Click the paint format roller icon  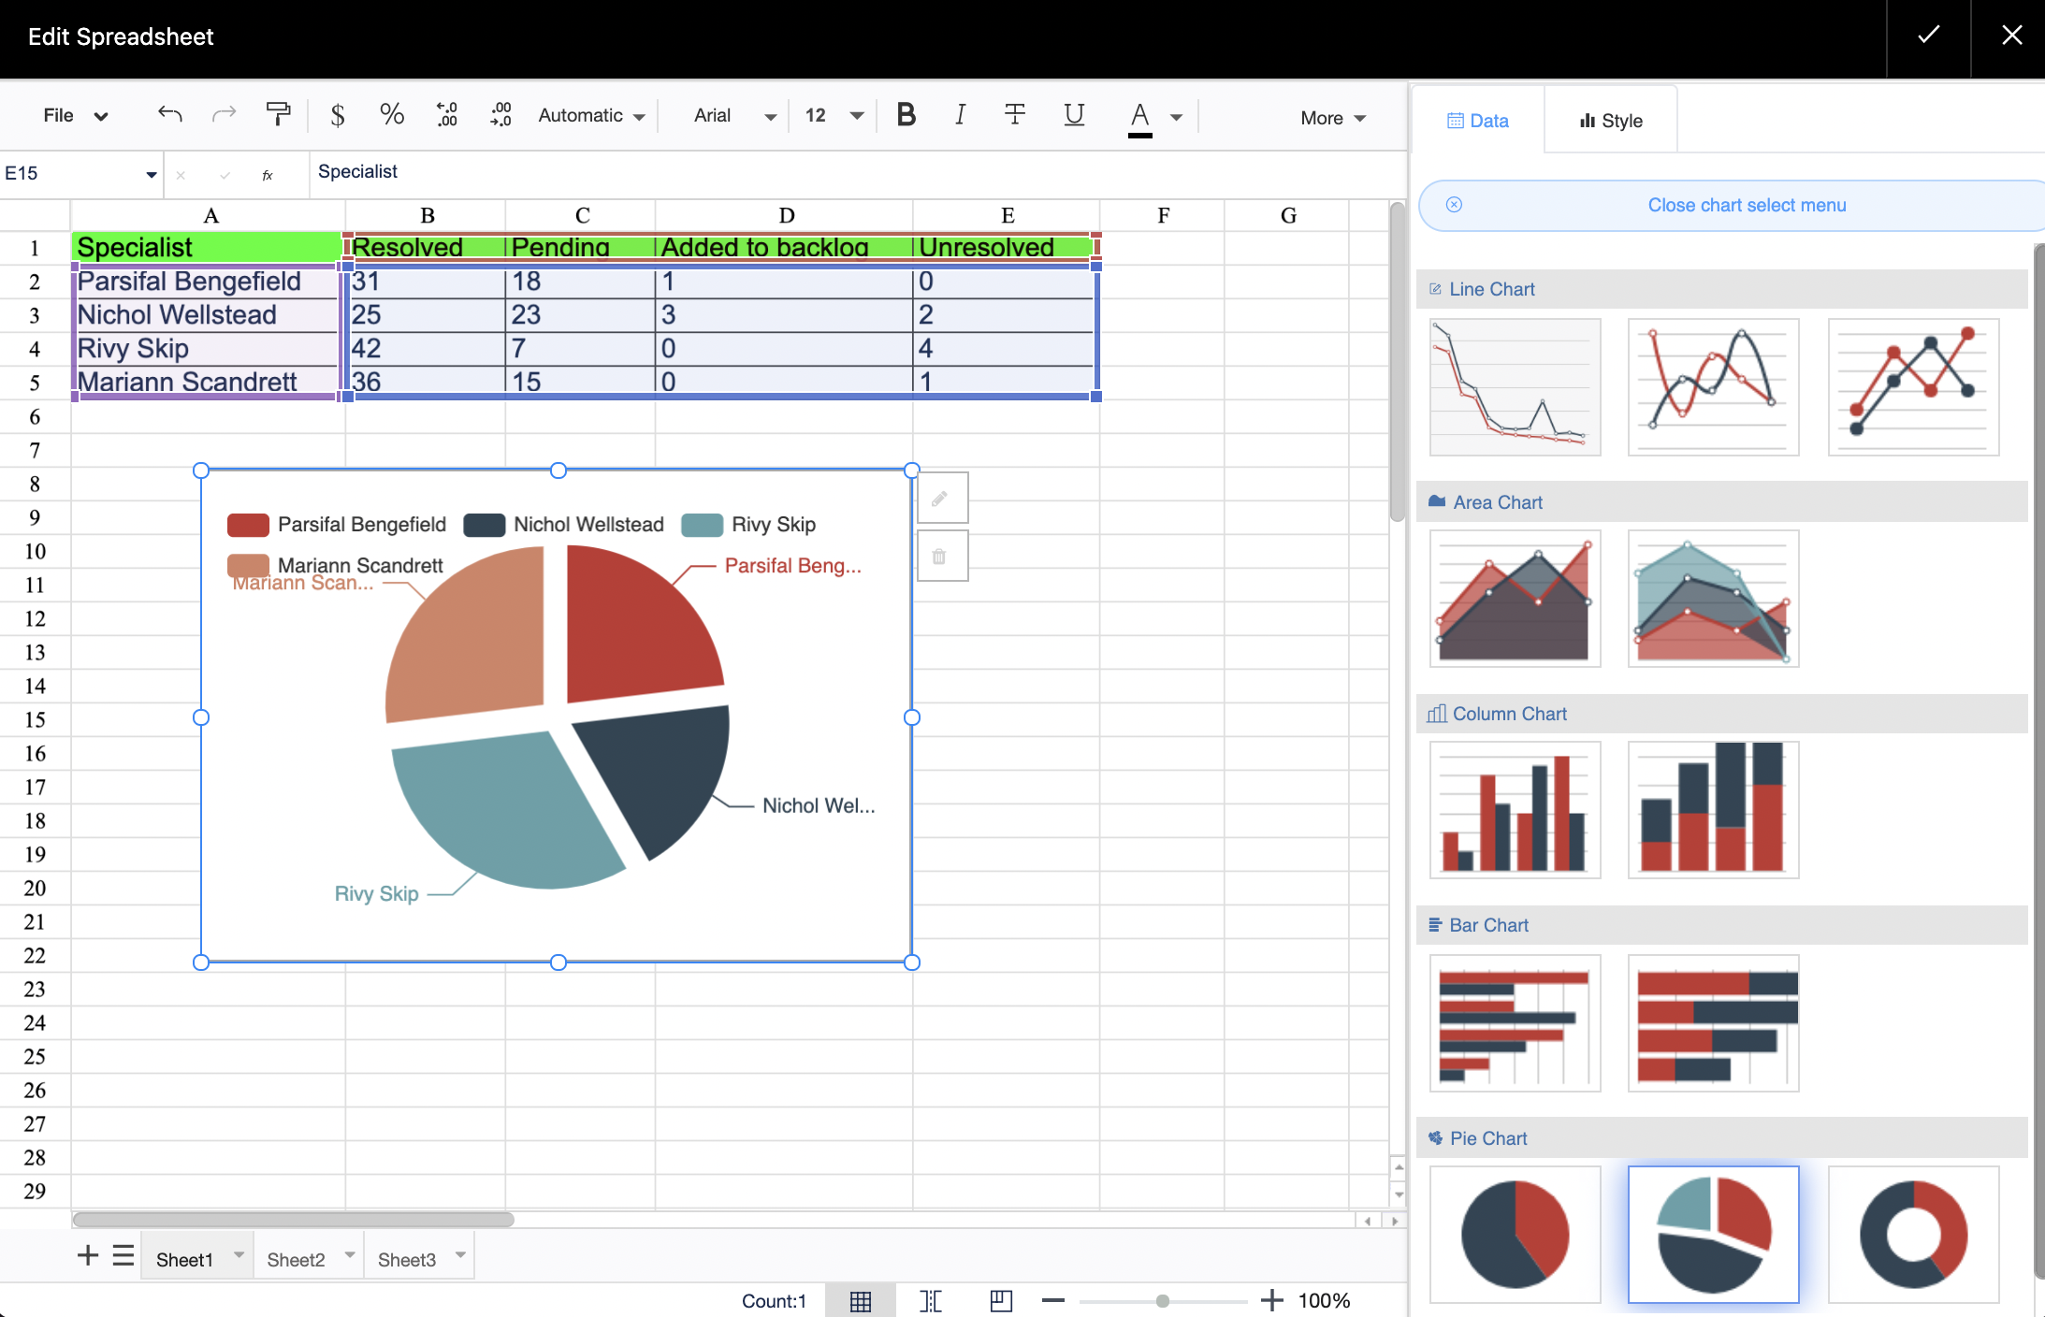[x=278, y=115]
